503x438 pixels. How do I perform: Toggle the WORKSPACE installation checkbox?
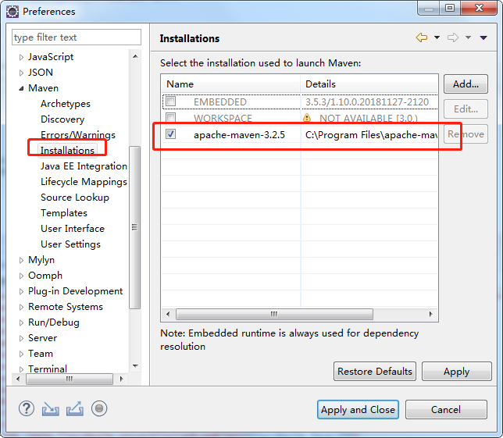point(170,117)
